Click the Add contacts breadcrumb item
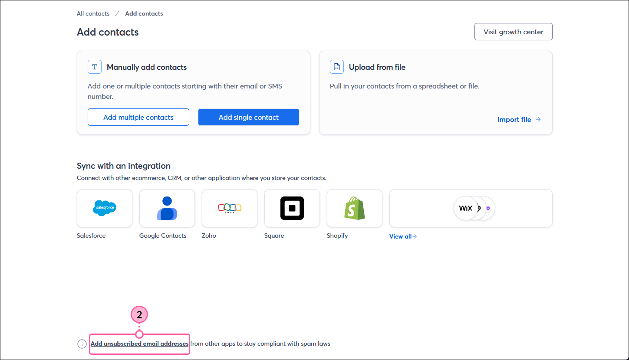629x360 pixels. 144,13
